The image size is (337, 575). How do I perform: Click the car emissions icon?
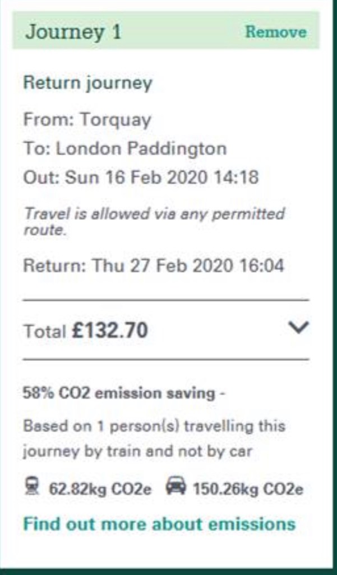tap(176, 487)
